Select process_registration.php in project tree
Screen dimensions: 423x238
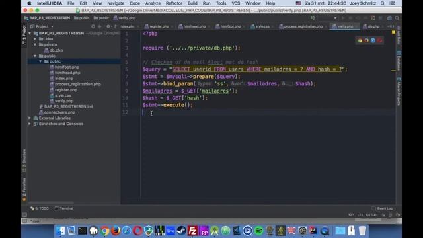pyautogui.click(x=75, y=84)
